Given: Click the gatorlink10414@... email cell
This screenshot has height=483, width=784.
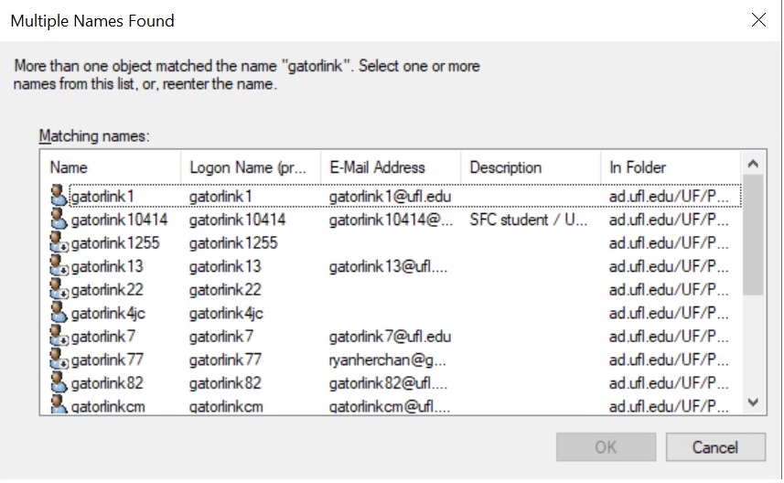Looking at the screenshot, I should click(391, 220).
